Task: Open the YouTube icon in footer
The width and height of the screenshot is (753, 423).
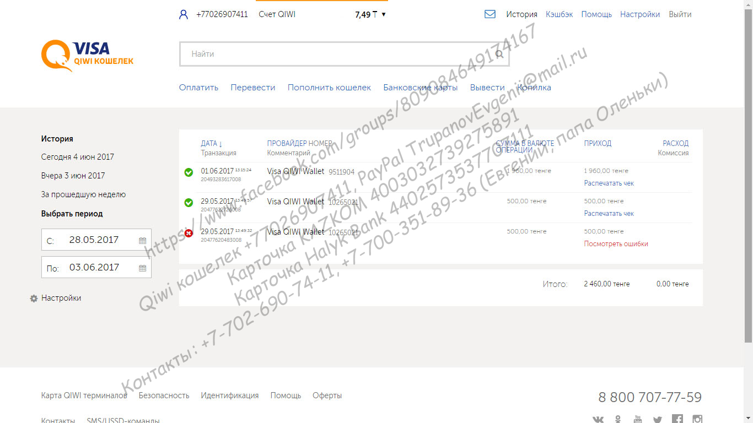Action: coord(638,419)
